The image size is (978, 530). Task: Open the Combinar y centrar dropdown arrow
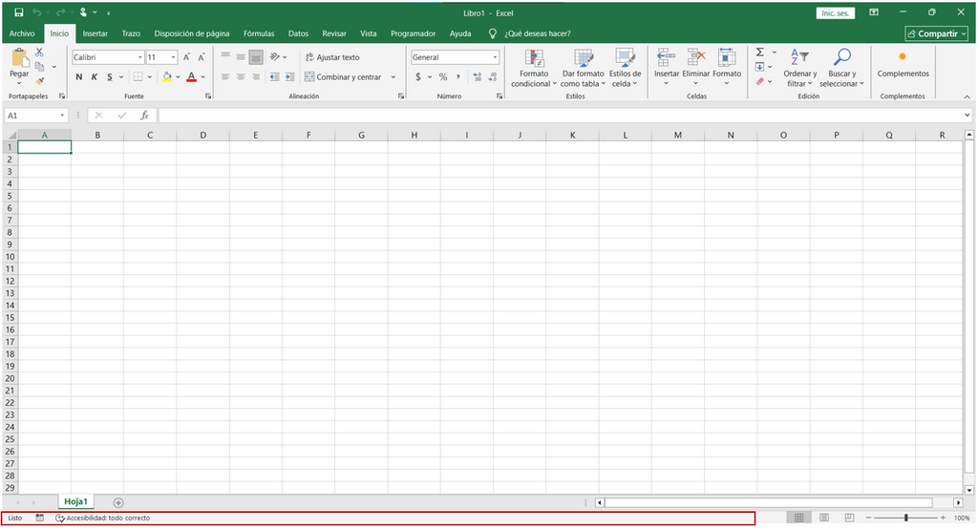click(x=393, y=77)
